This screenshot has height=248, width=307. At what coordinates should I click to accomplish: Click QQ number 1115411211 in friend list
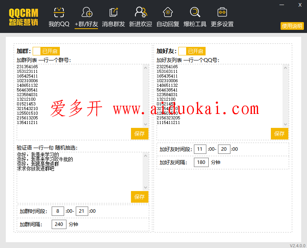pos(168,122)
